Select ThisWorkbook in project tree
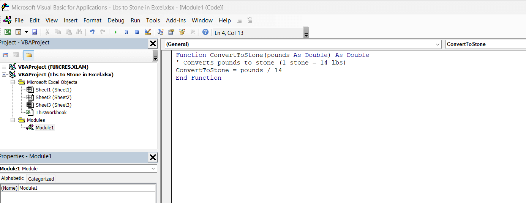The width and height of the screenshot is (526, 203). (51, 113)
